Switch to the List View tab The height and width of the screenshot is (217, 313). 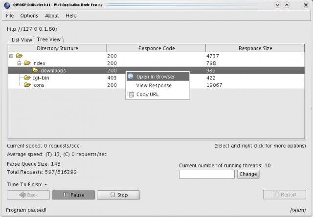tap(22, 40)
